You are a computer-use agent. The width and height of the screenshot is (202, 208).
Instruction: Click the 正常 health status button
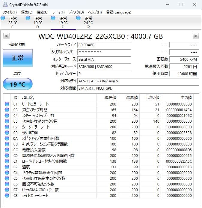pyautogui.click(x=18, y=58)
